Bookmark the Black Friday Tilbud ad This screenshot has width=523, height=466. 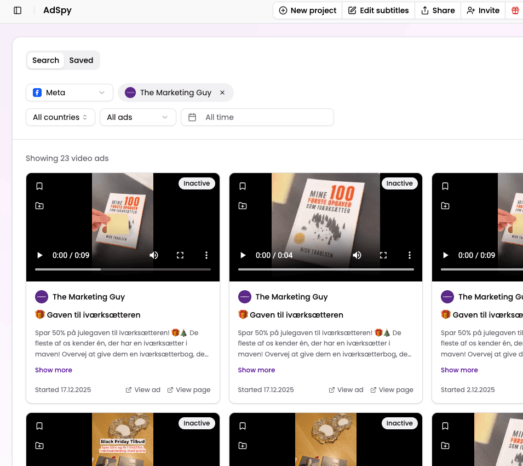click(x=39, y=426)
